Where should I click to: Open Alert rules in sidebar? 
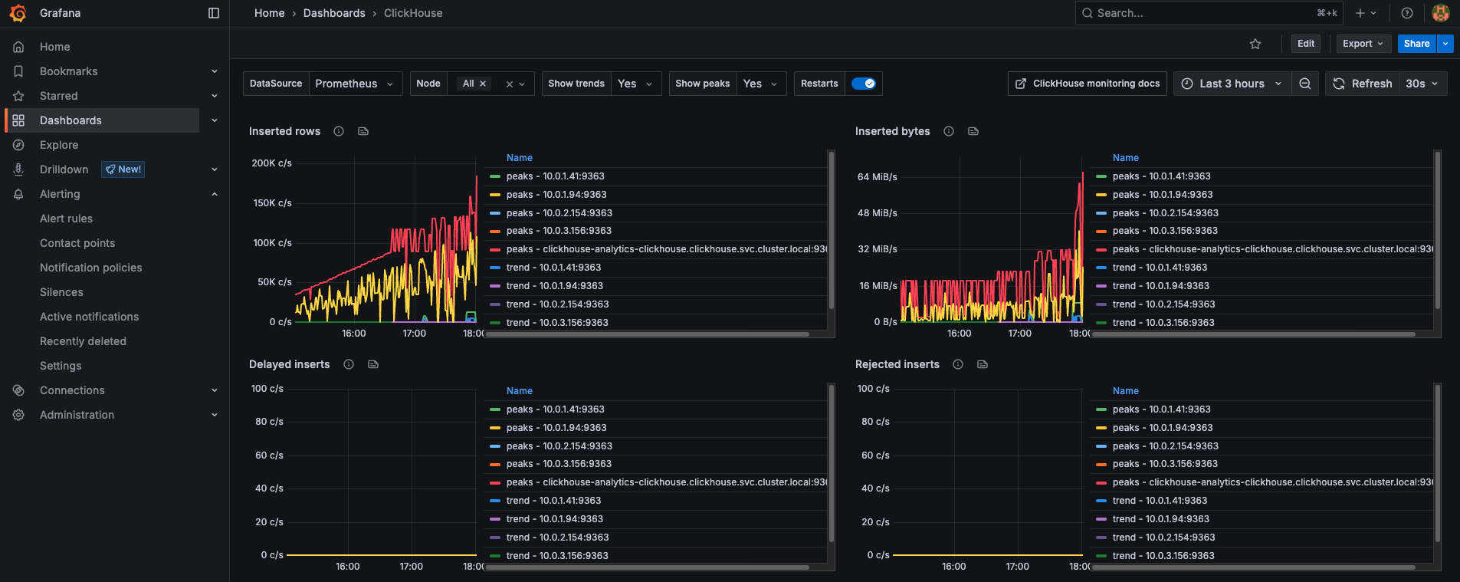[x=66, y=219]
